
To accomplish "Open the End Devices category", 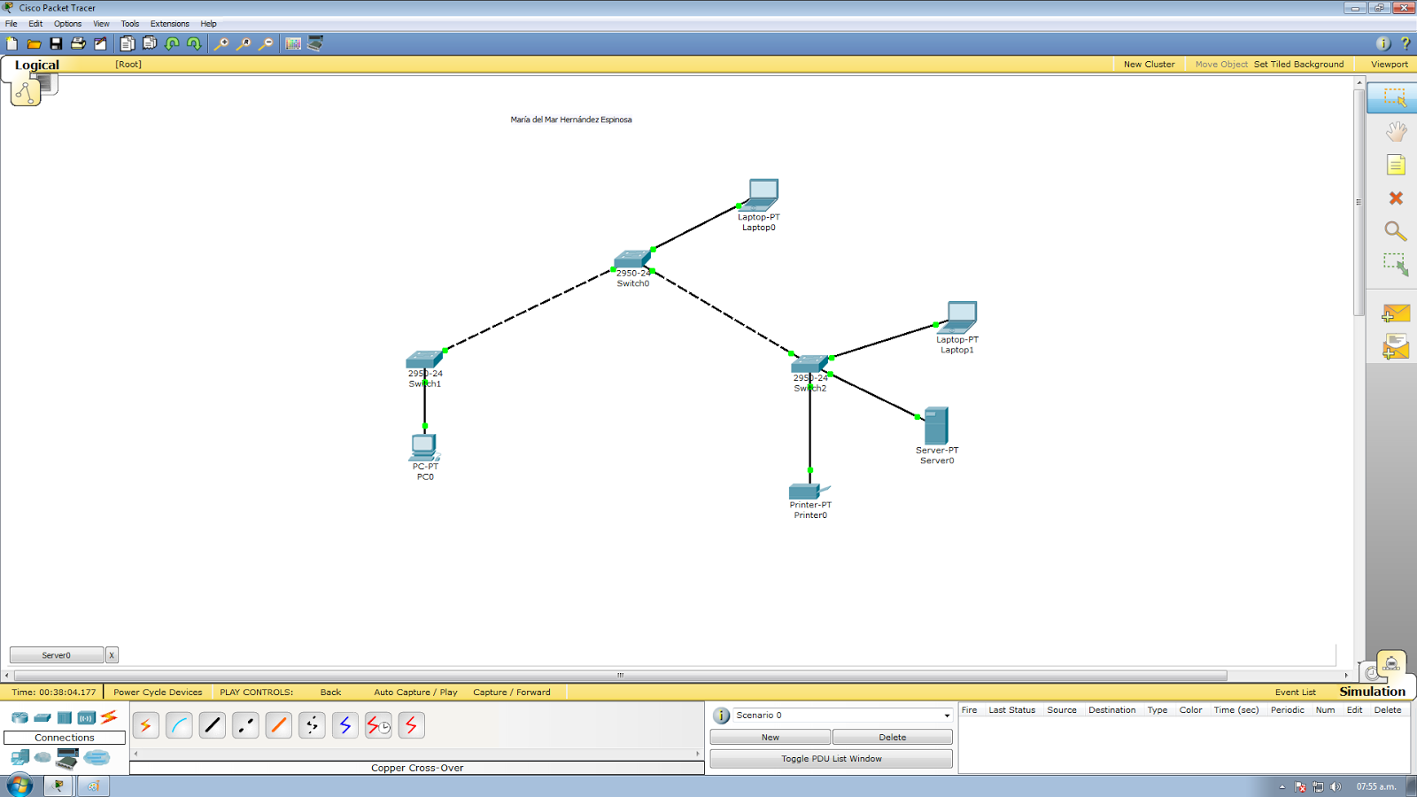I will point(19,757).
